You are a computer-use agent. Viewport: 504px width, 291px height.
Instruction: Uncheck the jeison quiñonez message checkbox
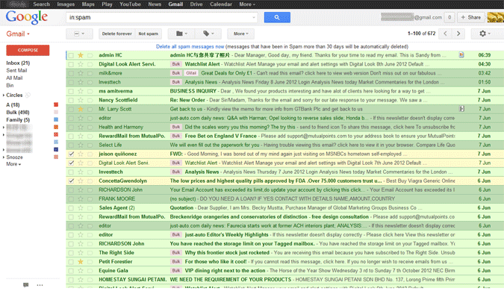pos(71,154)
